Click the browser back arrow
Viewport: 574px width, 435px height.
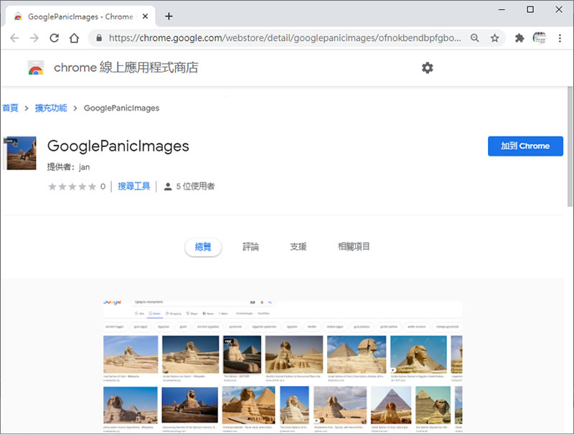[x=14, y=38]
